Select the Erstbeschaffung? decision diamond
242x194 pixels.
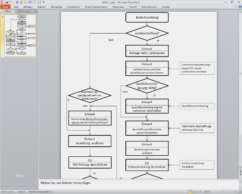coord(147,33)
